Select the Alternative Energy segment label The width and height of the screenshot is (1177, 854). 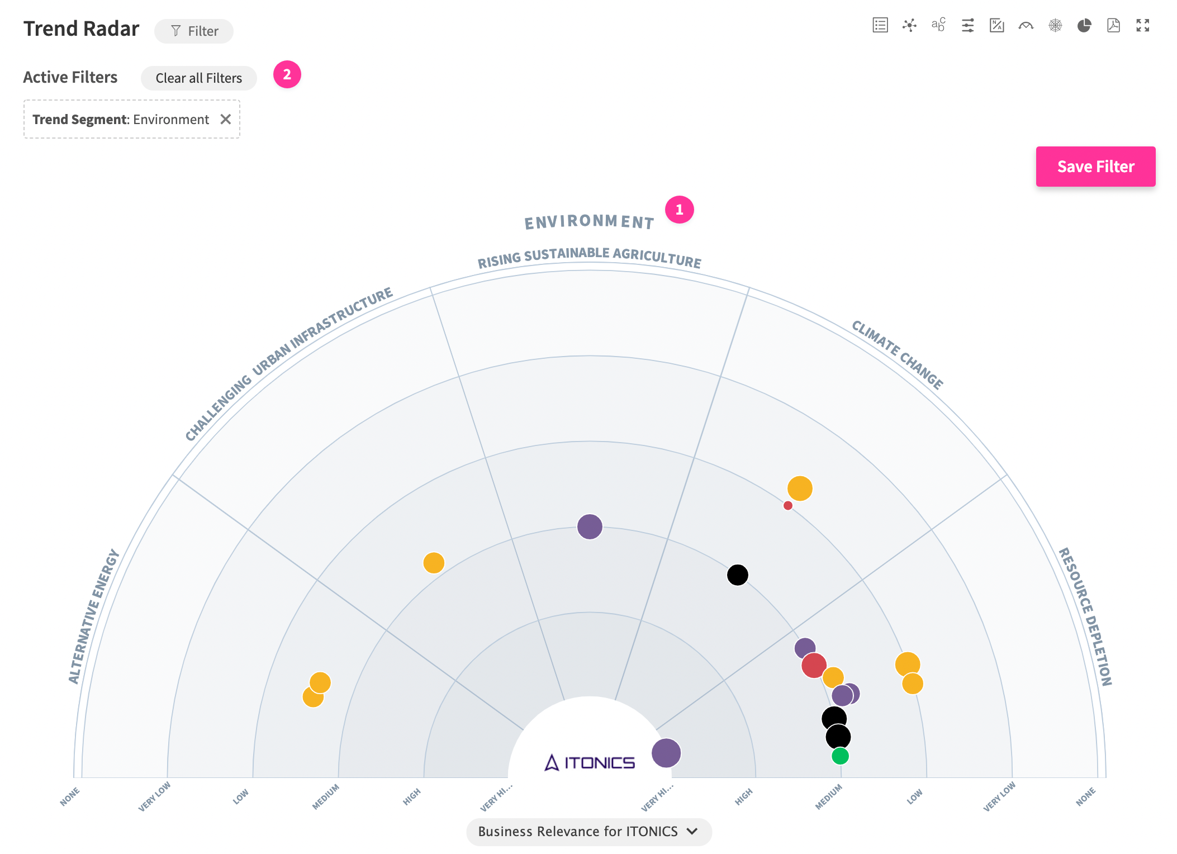pos(93,616)
